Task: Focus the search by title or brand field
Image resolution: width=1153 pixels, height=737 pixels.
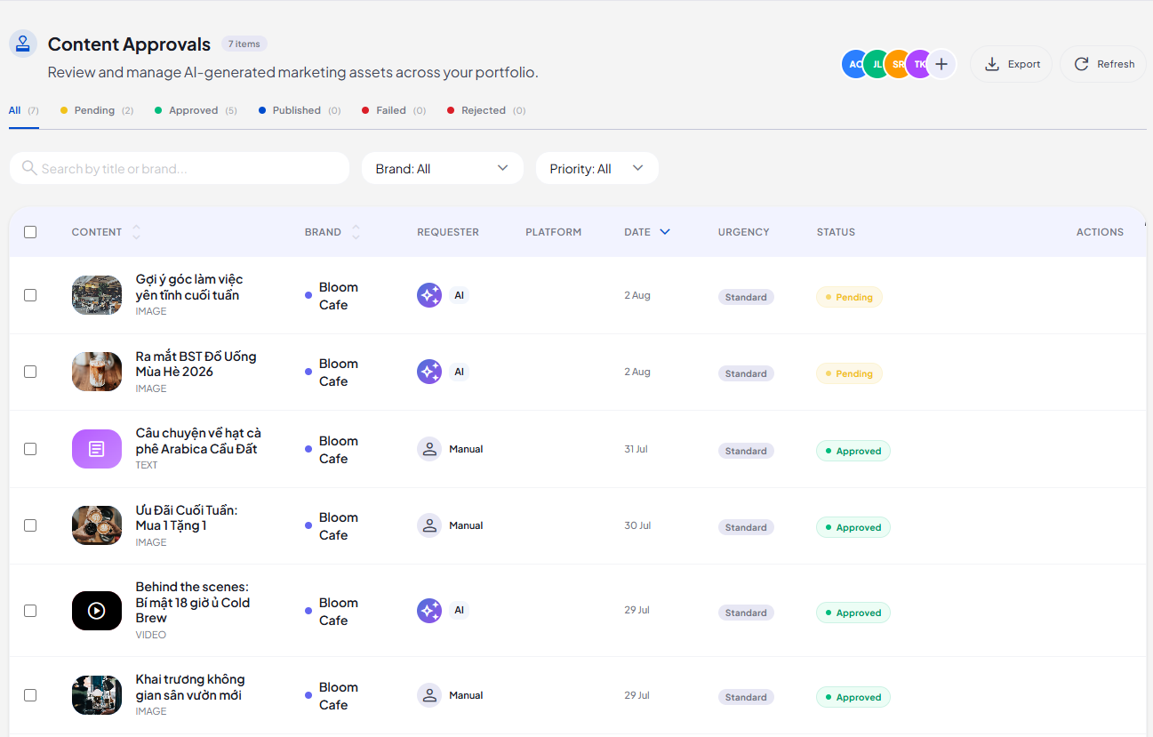Action: click(x=179, y=168)
